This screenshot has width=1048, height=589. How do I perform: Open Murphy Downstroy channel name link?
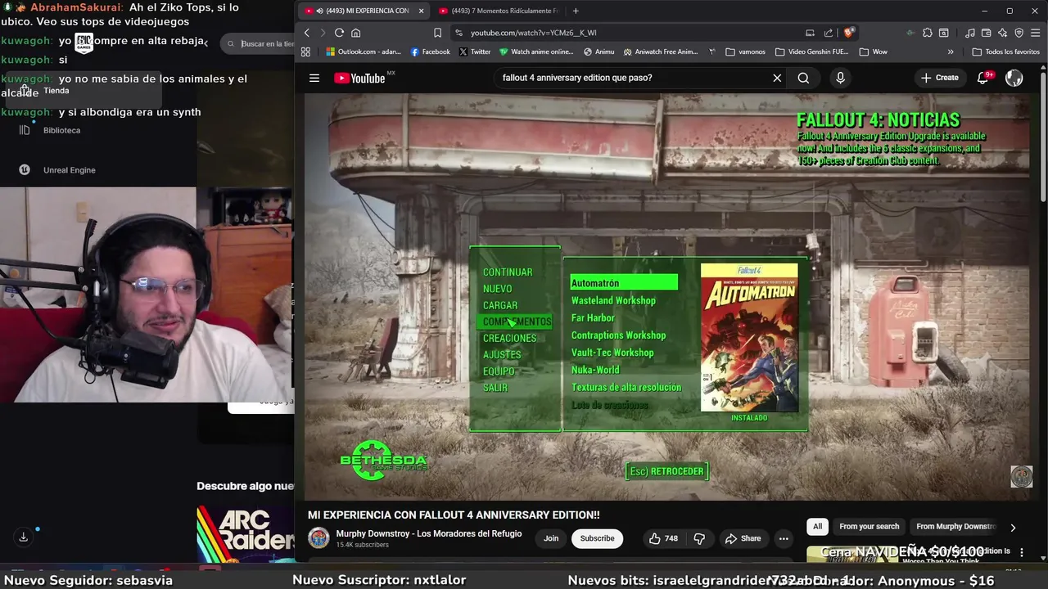point(428,533)
